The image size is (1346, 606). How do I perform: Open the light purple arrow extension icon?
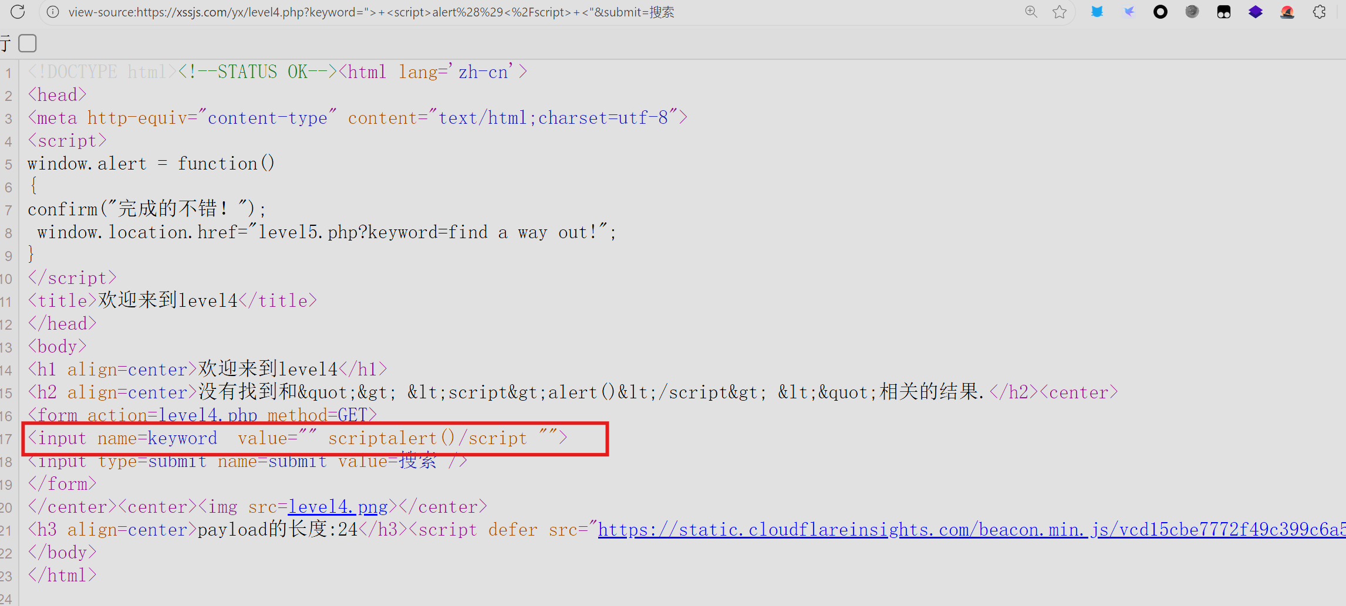(x=1129, y=12)
